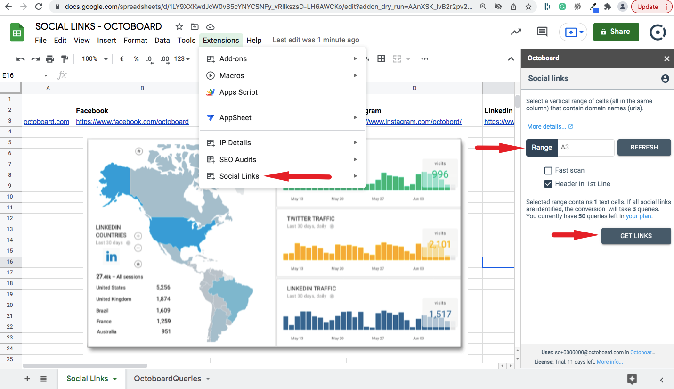
Task: Decrease decimal places
Action: tap(150, 59)
